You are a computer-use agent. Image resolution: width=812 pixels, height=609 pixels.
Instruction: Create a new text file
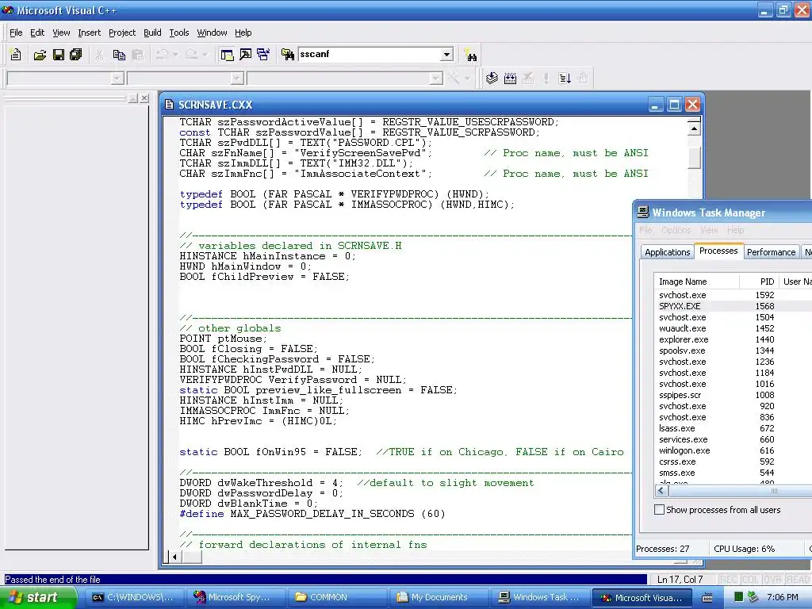pyautogui.click(x=16, y=55)
